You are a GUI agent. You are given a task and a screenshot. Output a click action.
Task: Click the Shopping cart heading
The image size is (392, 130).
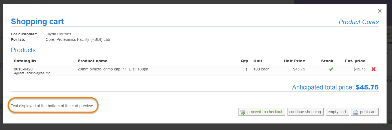(x=37, y=21)
